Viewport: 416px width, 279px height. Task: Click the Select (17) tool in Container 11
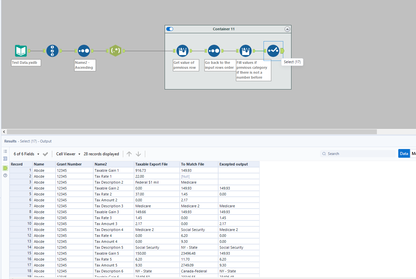(x=273, y=50)
